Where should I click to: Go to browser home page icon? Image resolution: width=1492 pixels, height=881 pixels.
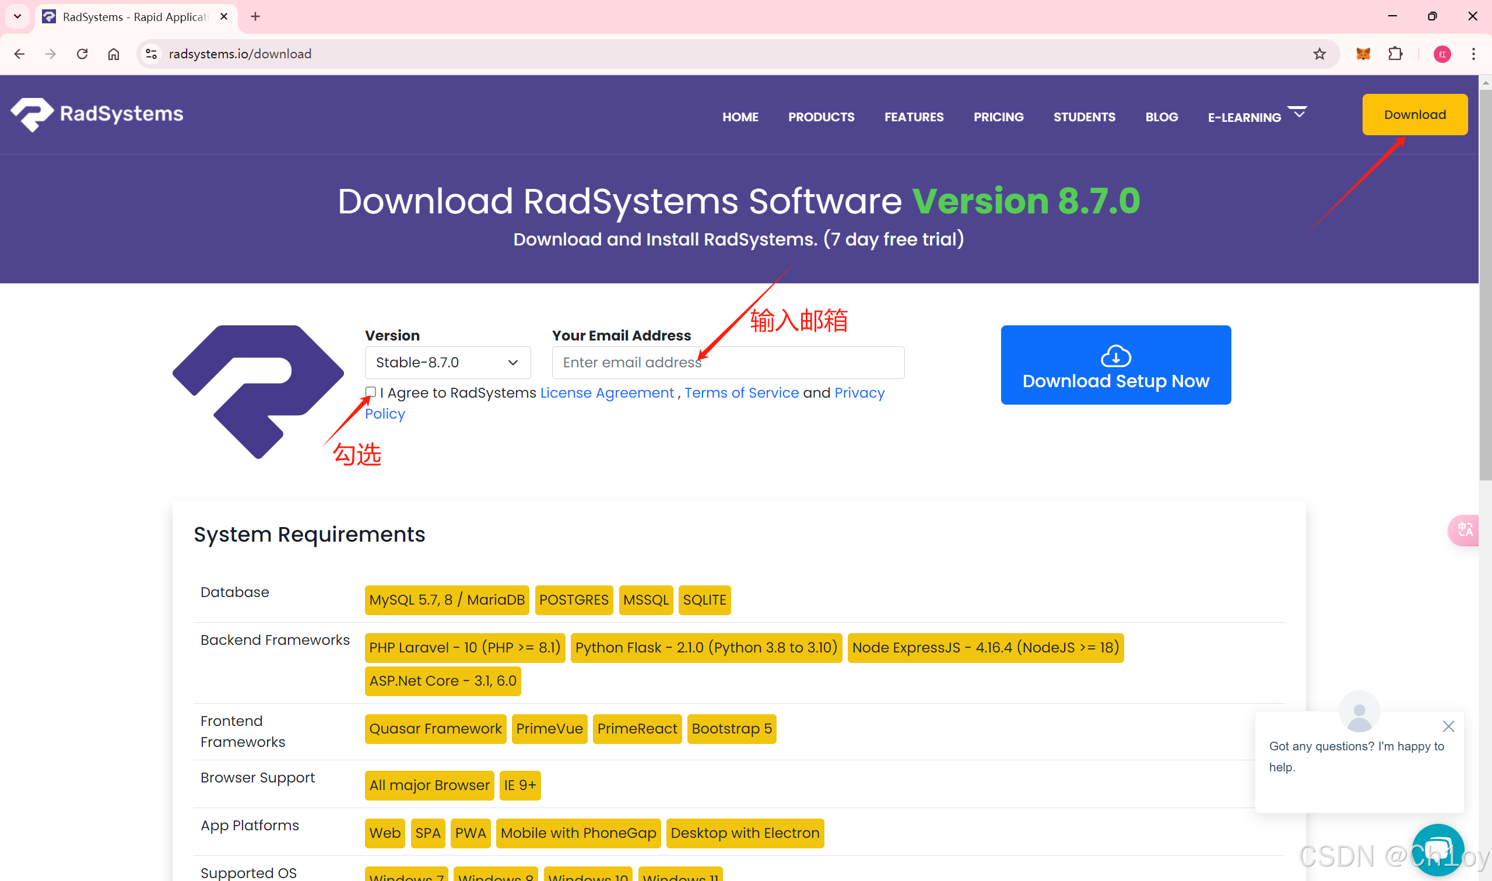[x=114, y=54]
